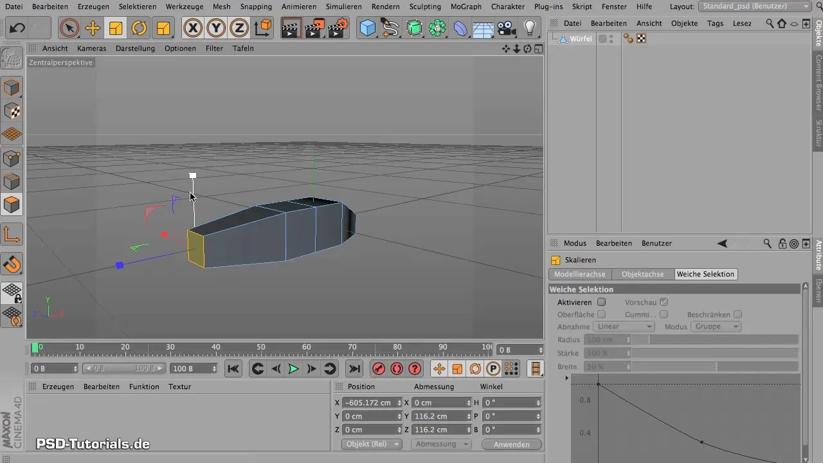Toggle Beschränken checkbox

click(738, 314)
